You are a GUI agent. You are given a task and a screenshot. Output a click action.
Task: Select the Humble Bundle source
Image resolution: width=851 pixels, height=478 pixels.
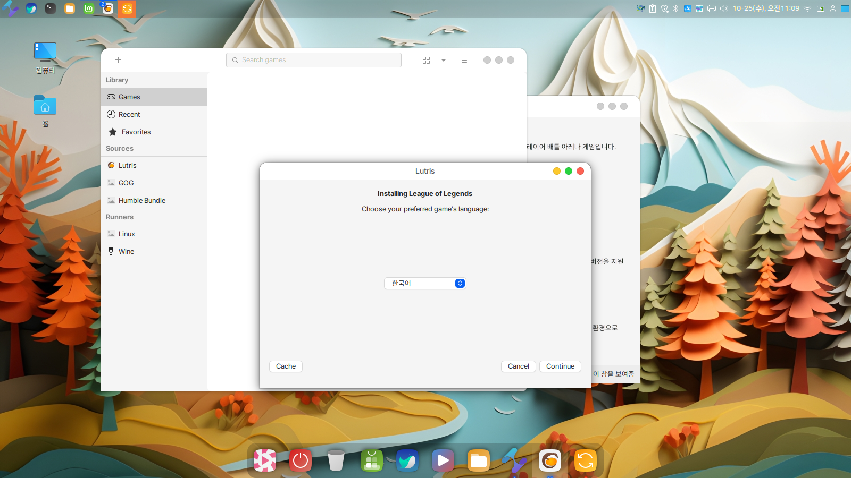point(141,201)
